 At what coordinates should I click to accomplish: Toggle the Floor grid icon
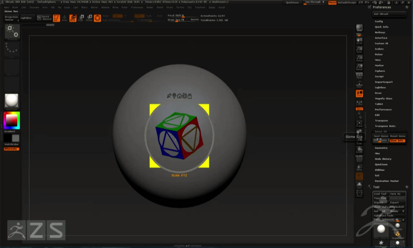point(359,85)
